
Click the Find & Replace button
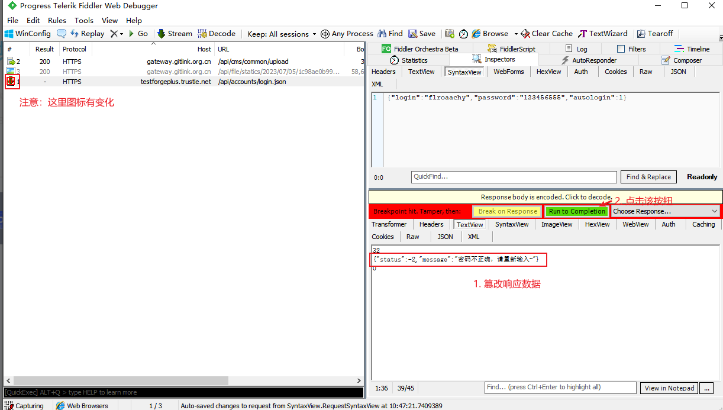[x=648, y=176]
